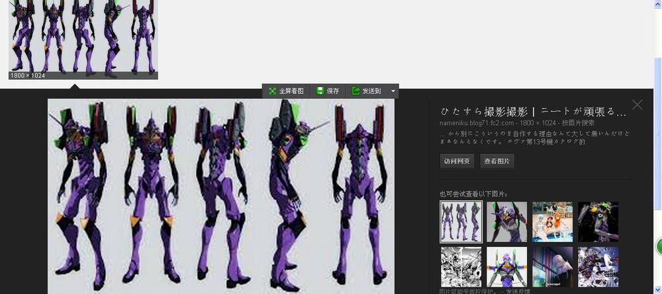Select related thumbnail of girls at poolside
Screen dimensions: 662x294
(552, 221)
